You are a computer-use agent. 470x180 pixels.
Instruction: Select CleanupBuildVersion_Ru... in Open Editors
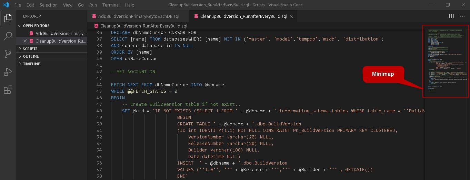tap(52, 41)
